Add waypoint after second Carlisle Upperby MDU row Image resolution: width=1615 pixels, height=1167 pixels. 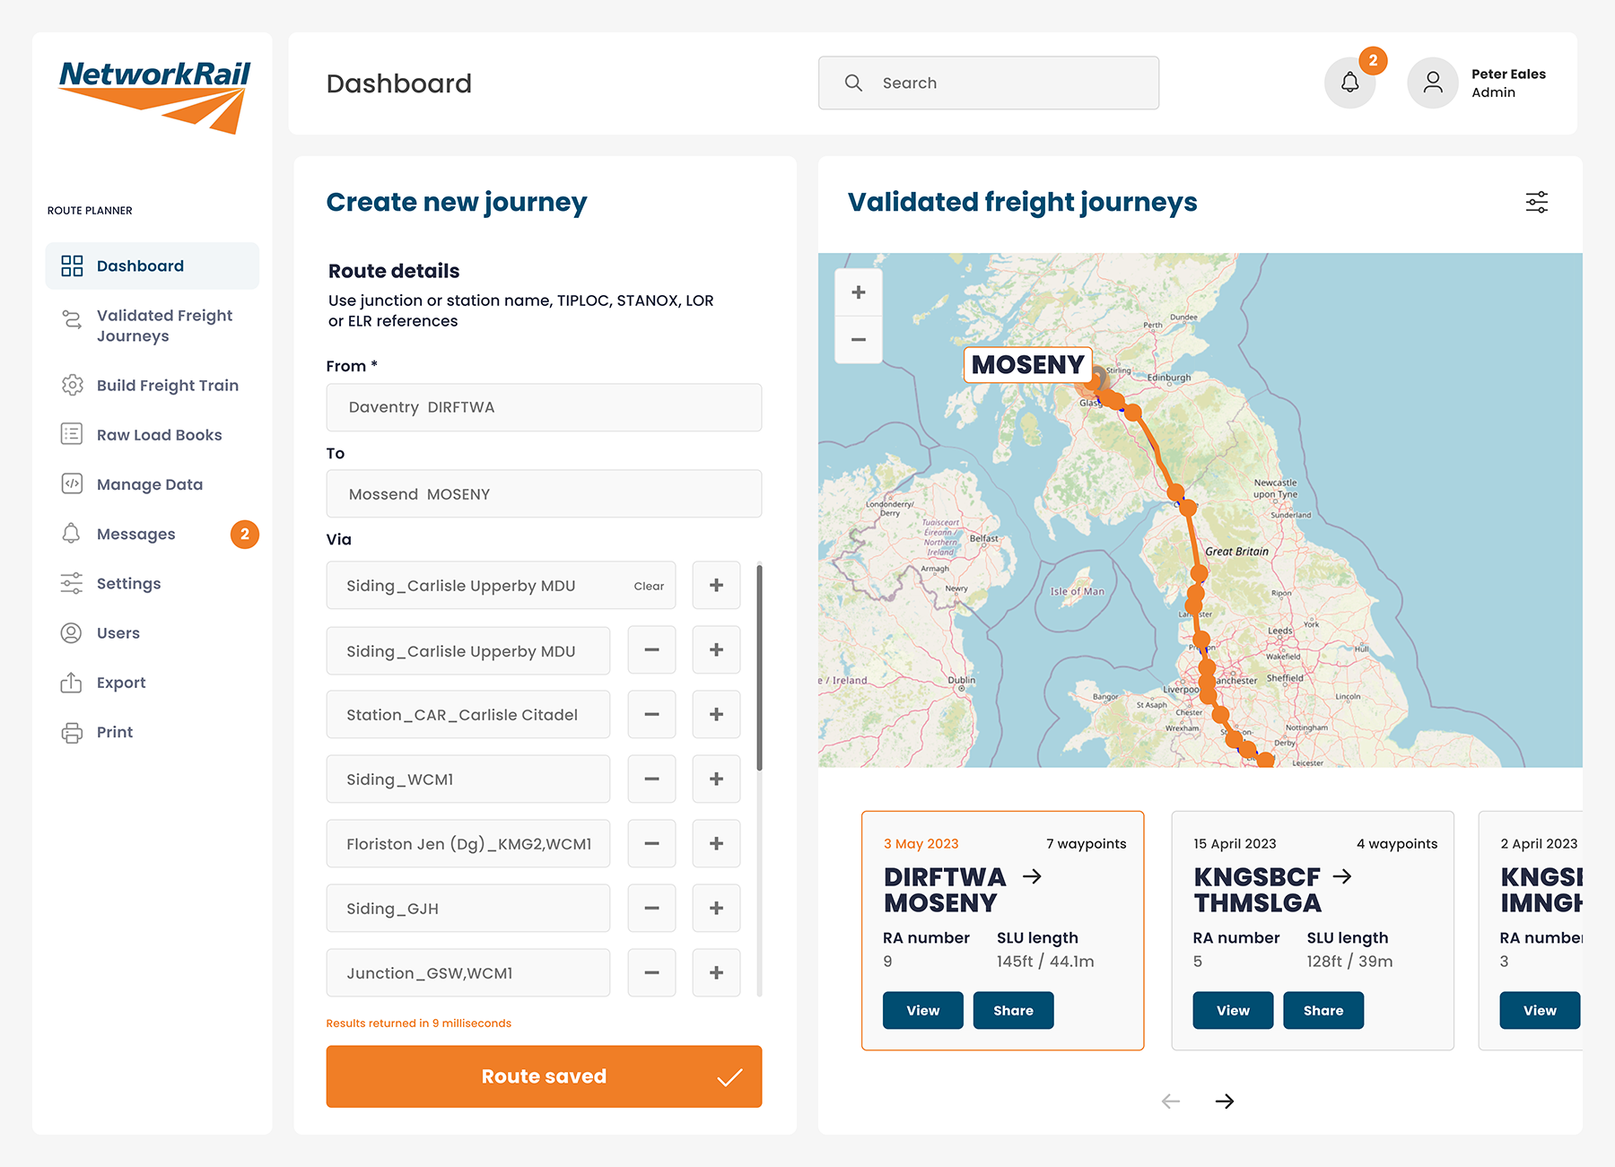[716, 650]
